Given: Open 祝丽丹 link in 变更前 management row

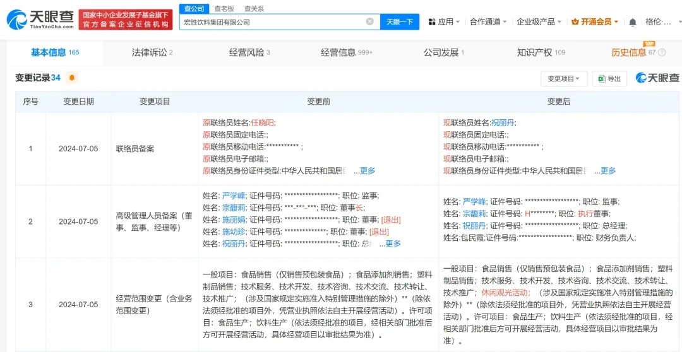Looking at the screenshot, I should 234,243.
